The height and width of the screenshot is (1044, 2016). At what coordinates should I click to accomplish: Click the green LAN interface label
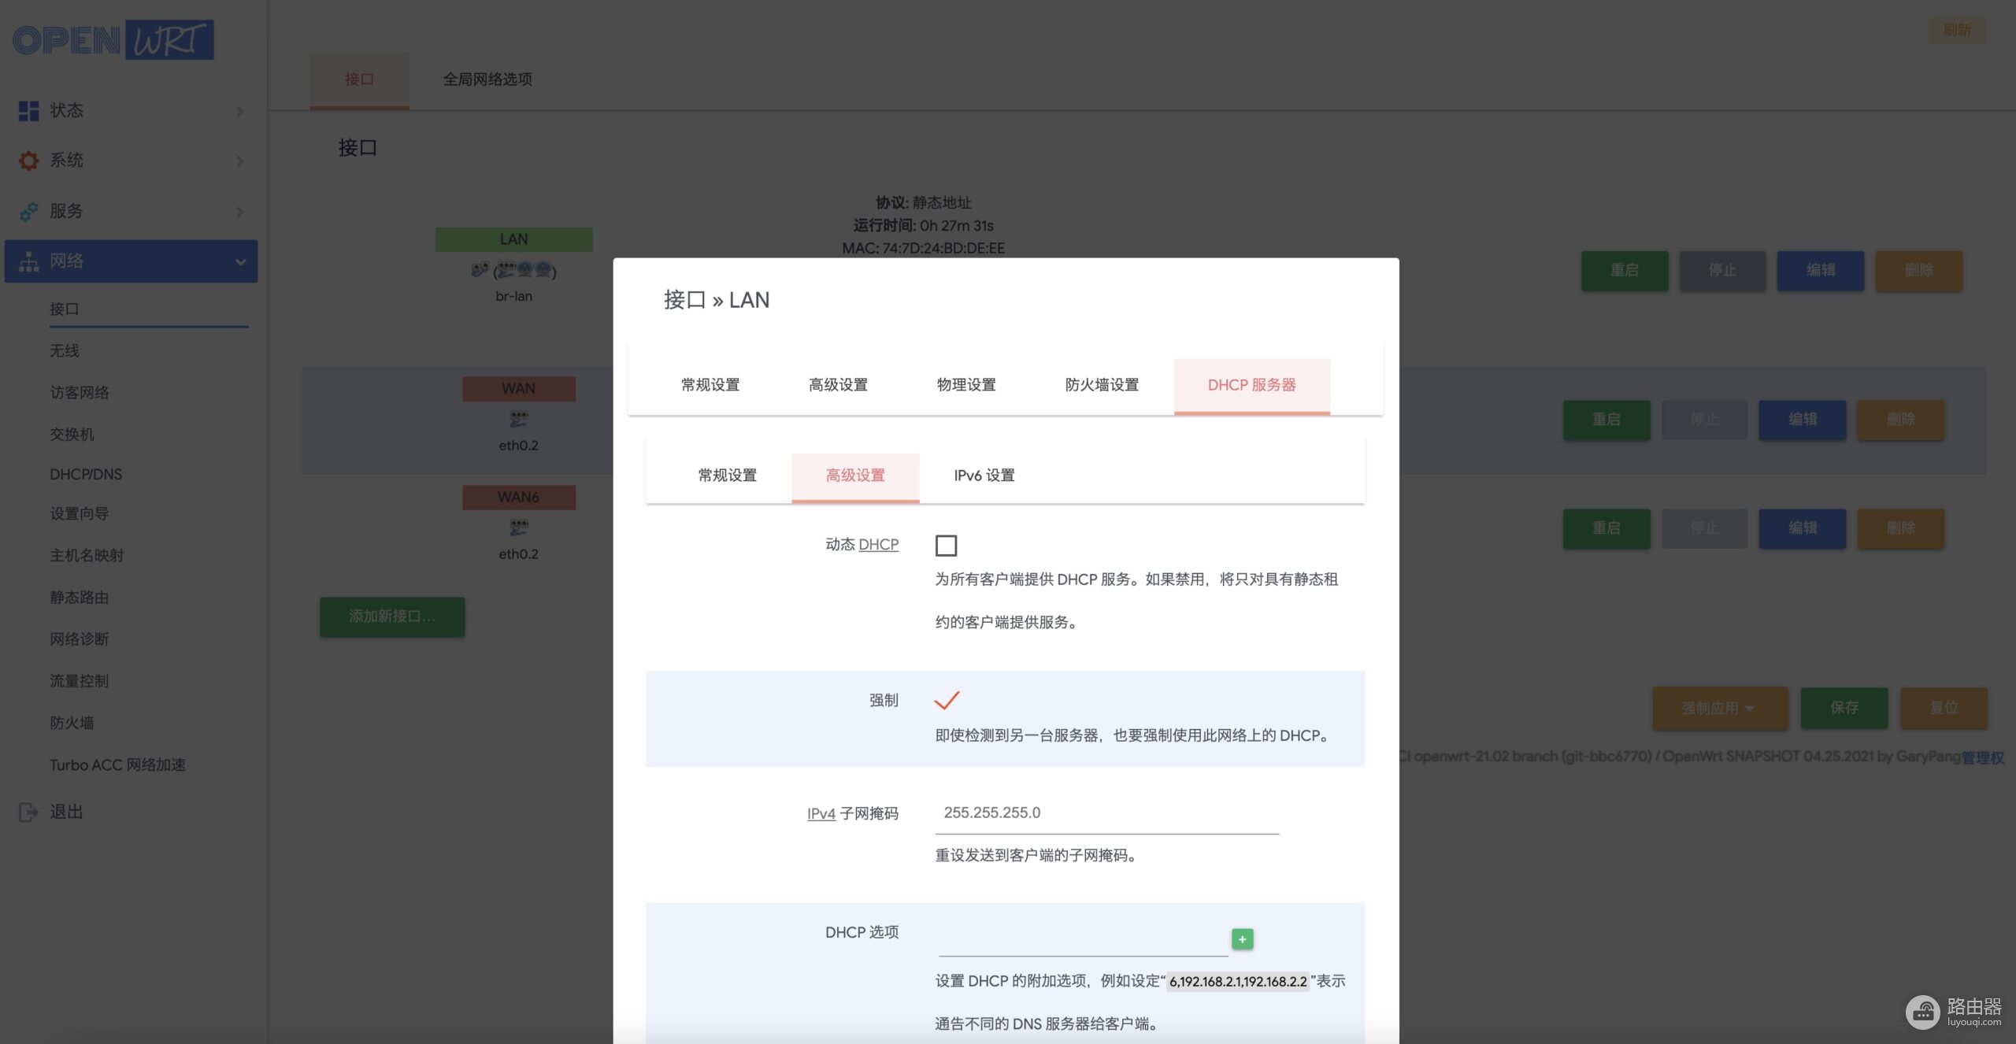513,239
